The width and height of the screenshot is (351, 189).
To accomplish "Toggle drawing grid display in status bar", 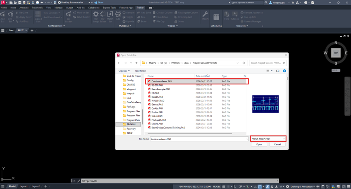I will pyautogui.click(x=223, y=186).
